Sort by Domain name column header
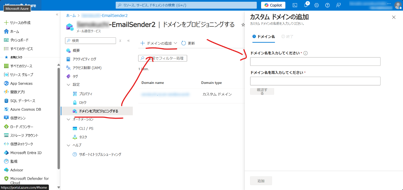Screen dimensions: 403x190 click(x=153, y=83)
